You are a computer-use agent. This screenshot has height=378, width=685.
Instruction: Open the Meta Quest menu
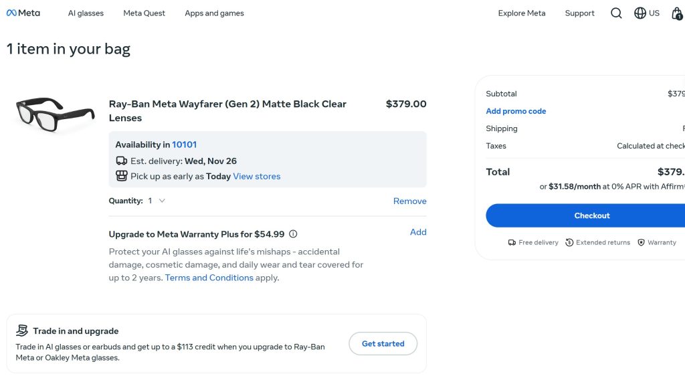click(144, 13)
